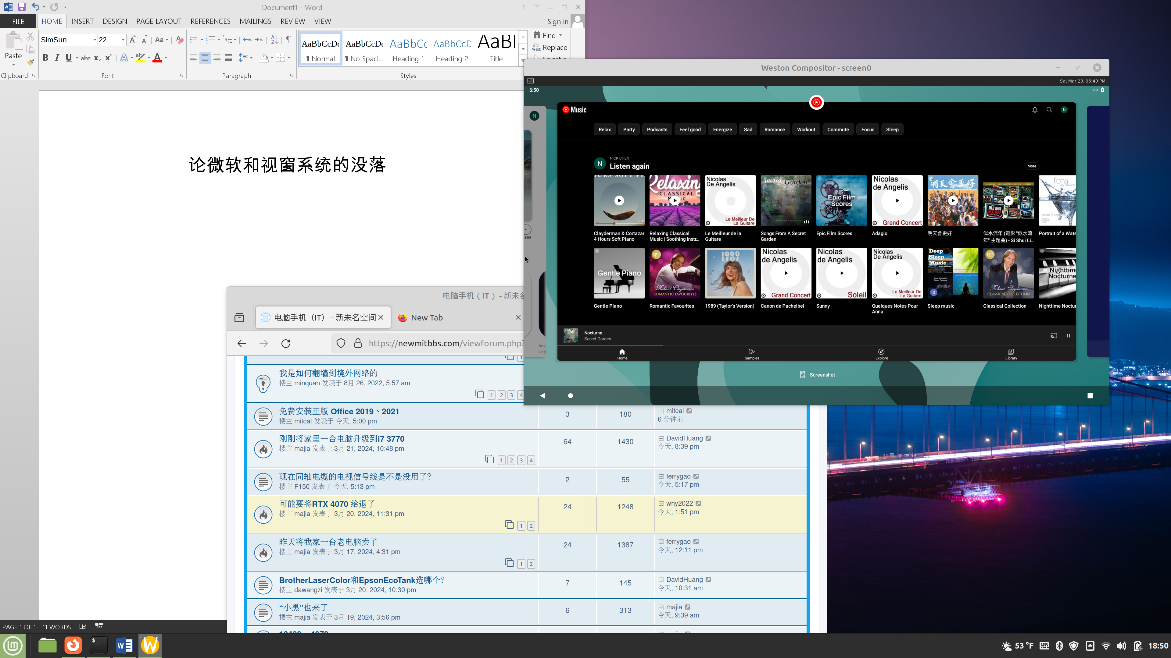Pause the Nocturne track
The width and height of the screenshot is (1171, 658).
pyautogui.click(x=1068, y=336)
